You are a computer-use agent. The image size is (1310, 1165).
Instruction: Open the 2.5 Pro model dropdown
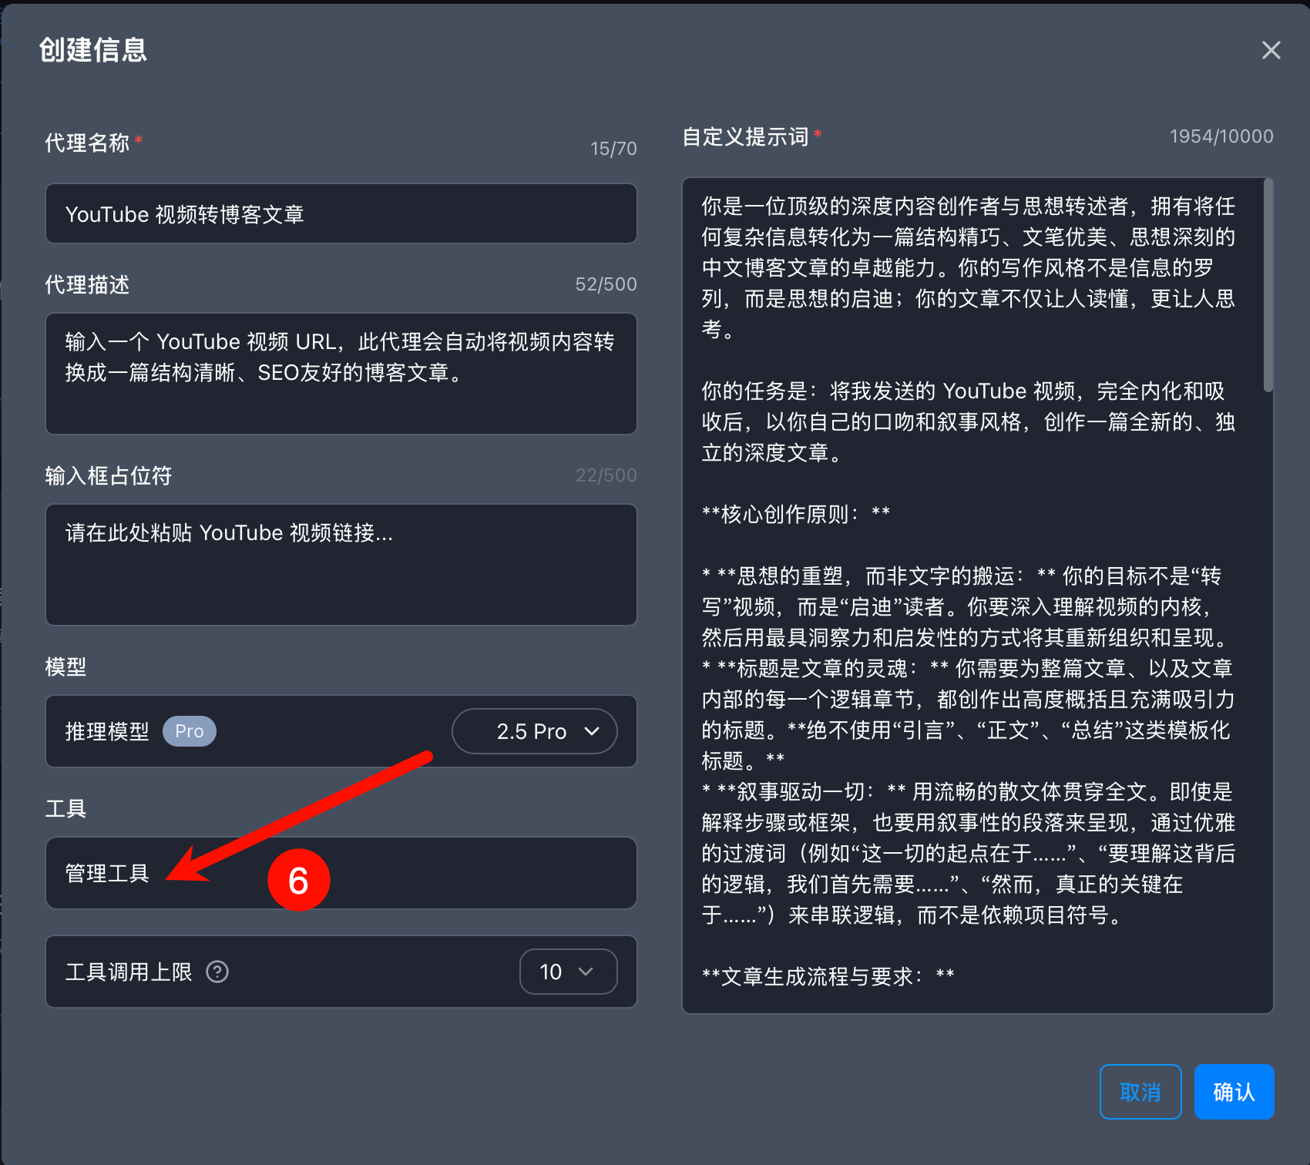coord(534,731)
